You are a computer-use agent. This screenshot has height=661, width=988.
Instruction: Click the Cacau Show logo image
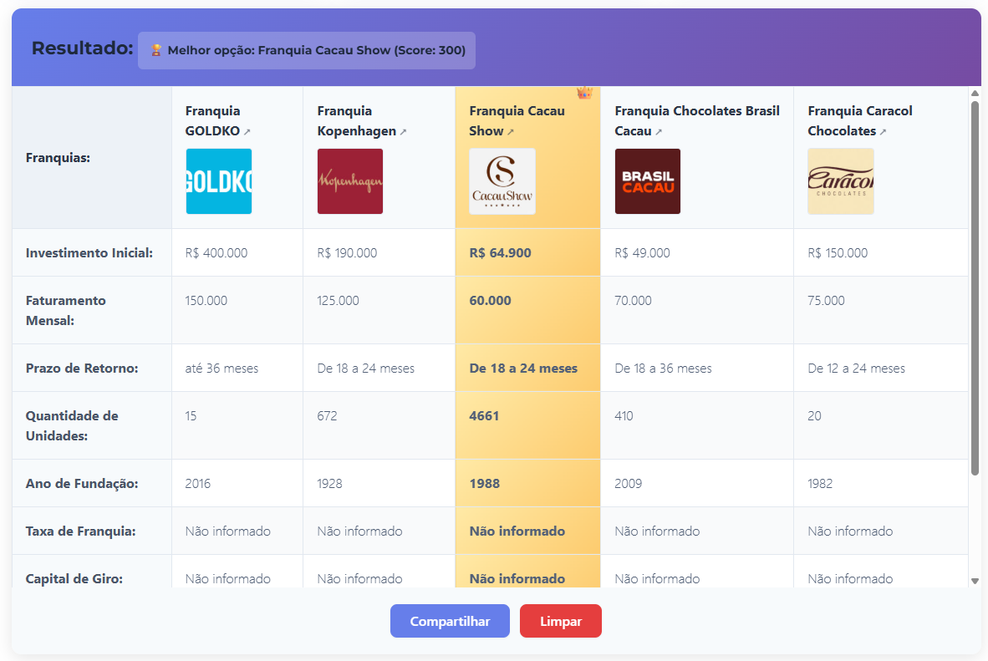pyautogui.click(x=502, y=181)
